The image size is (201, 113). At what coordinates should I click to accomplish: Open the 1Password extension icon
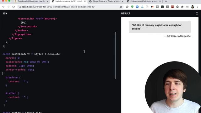click(x=127, y=7)
